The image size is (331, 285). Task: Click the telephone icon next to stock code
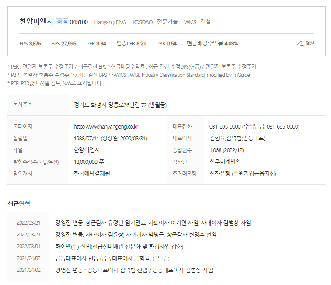click(65, 21)
